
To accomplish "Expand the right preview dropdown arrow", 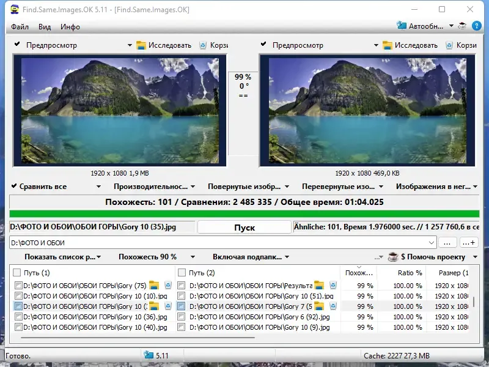I will click(x=376, y=45).
